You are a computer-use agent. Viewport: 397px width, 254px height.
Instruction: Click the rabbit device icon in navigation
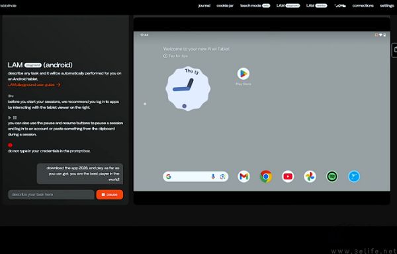340,5
